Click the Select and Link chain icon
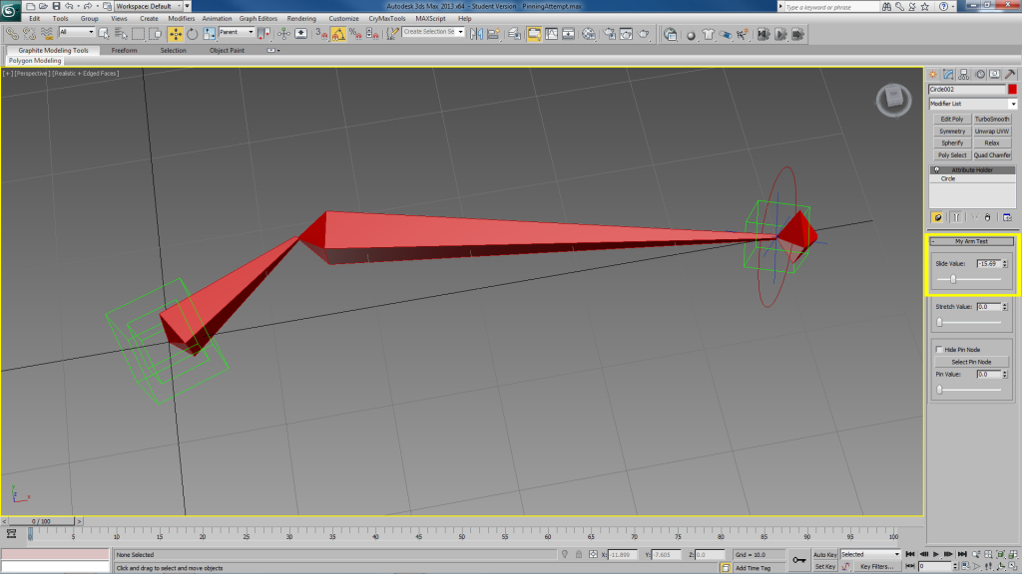The width and height of the screenshot is (1022, 574). click(x=12, y=33)
